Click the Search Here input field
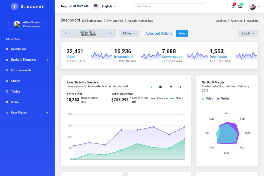264x176 pixels. [170, 6]
